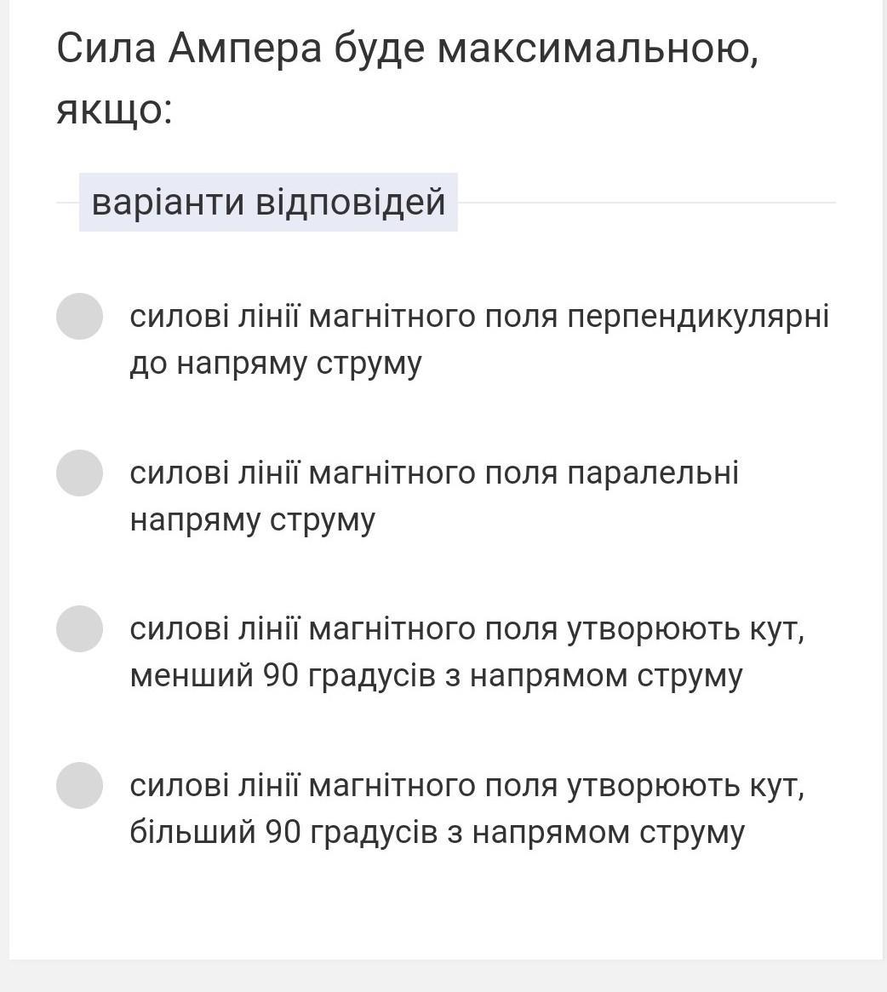Click the word 'перпендикулярні' in the first answer
Viewport: 887px width, 992px height.
coord(697,317)
